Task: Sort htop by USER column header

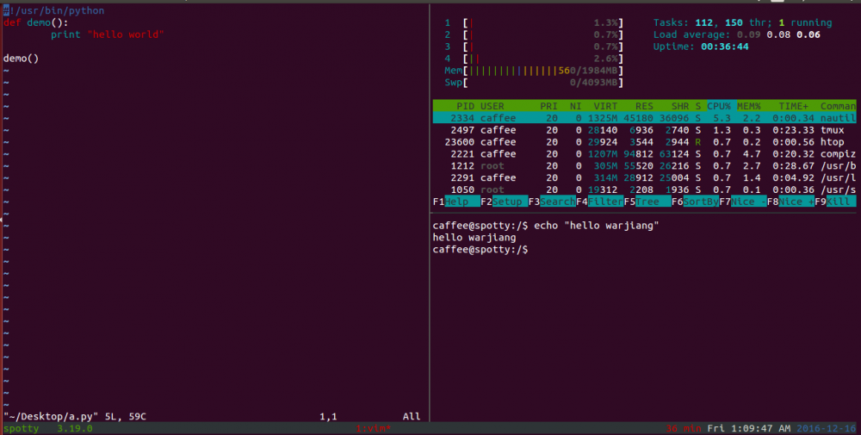Action: point(492,106)
